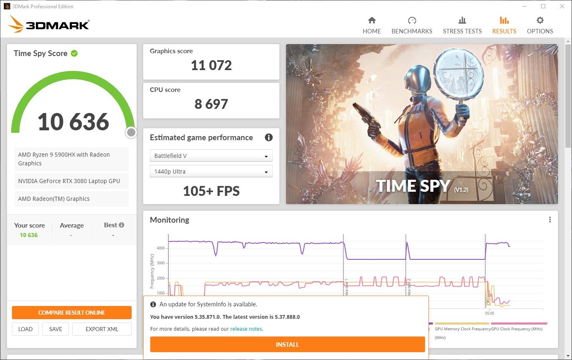Click the AMD Ryzen 9 5900HX entry
Screen dimensions: 572x360
72,159
